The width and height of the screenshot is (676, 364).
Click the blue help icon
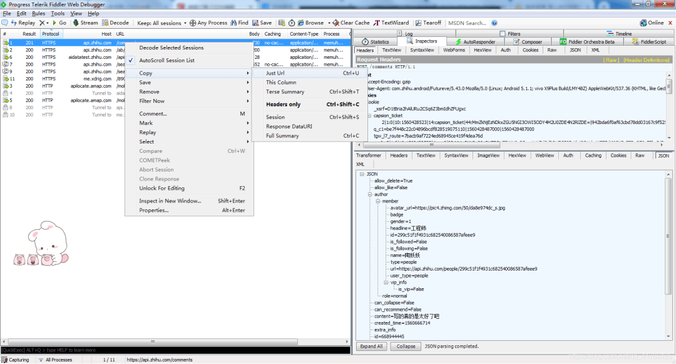(x=494, y=23)
